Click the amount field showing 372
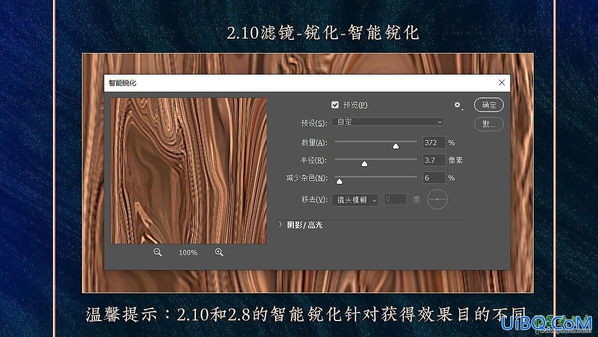This screenshot has height=337, width=598. 434,142
